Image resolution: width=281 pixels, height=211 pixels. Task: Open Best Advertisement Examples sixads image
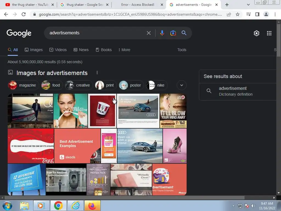[77, 146]
